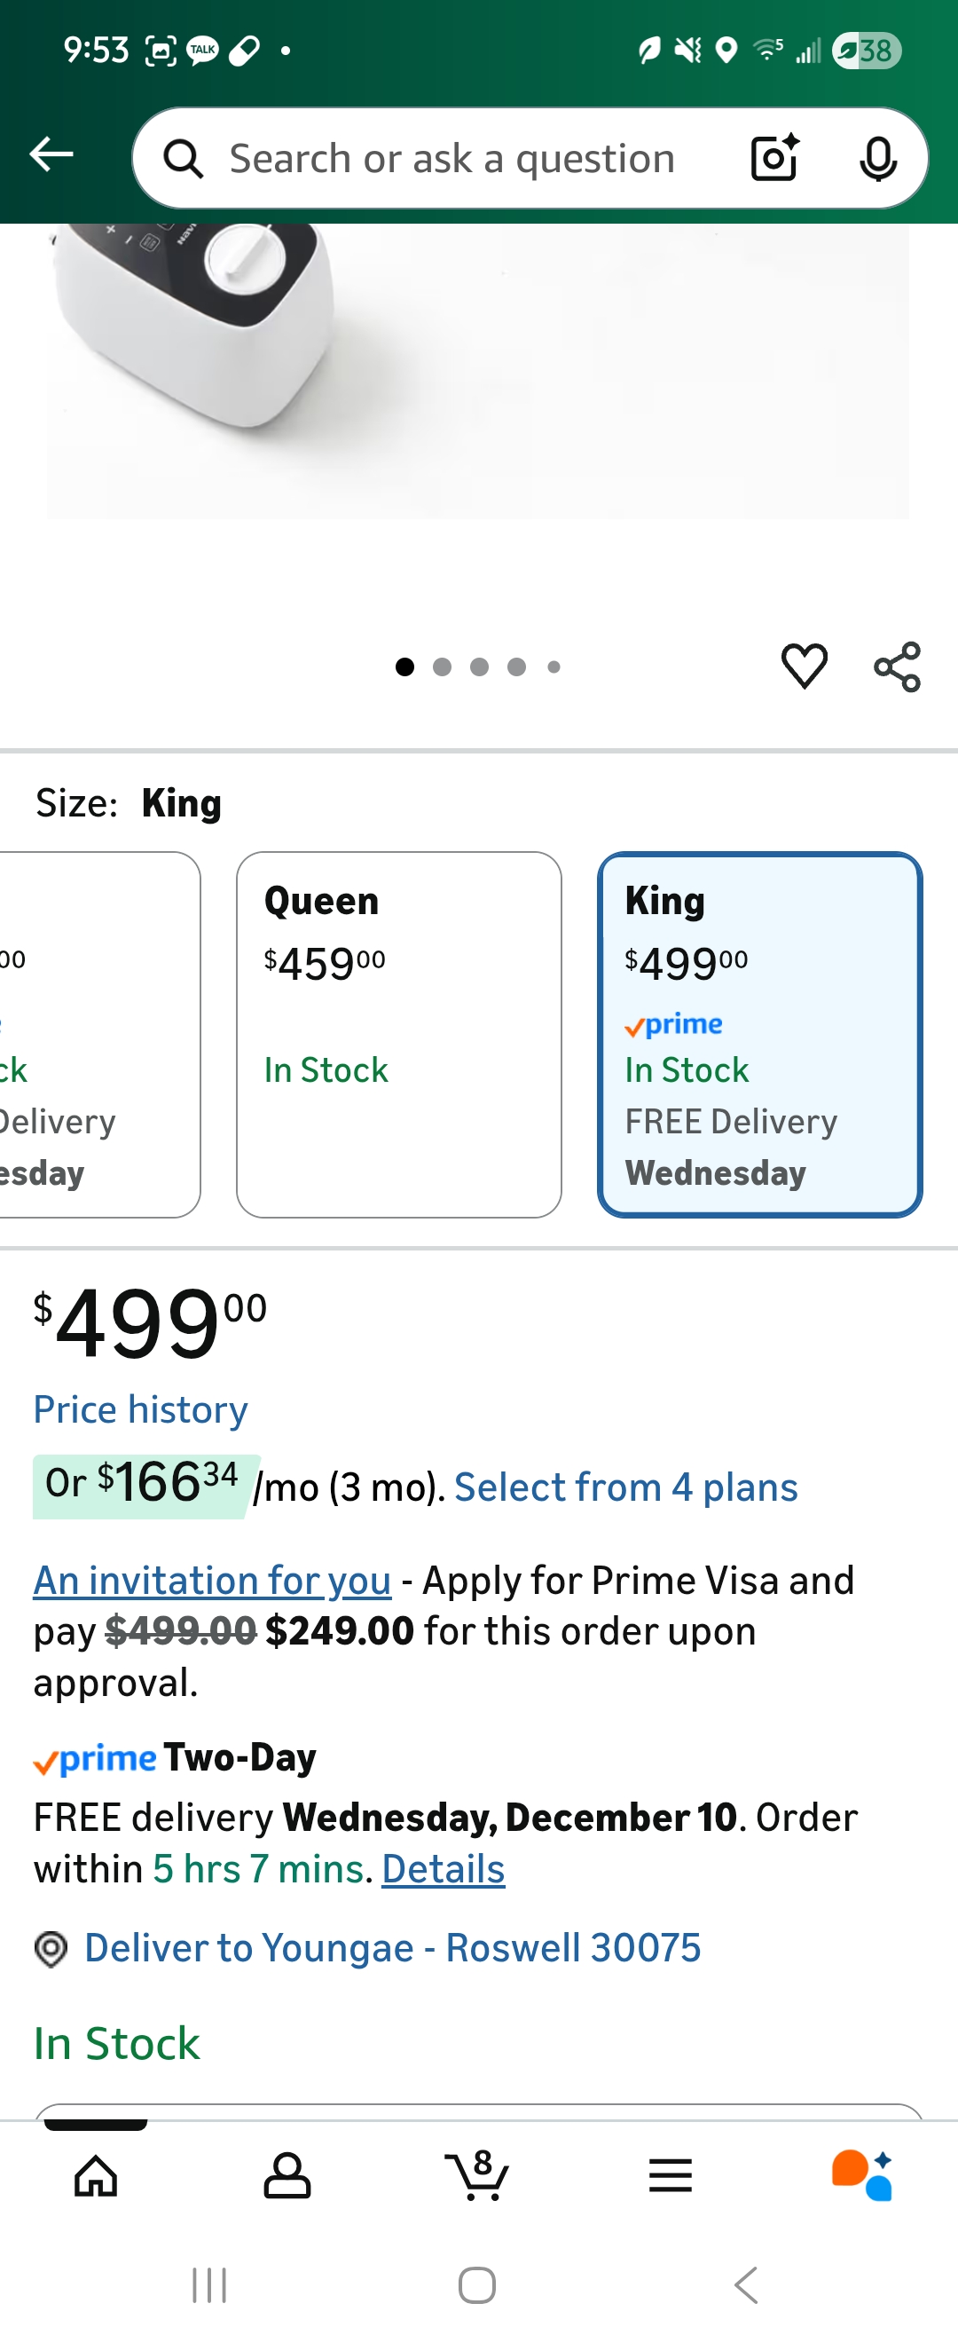Viewport: 958px width, 2343px height.
Task: Tap the back arrow icon
Action: (51, 154)
